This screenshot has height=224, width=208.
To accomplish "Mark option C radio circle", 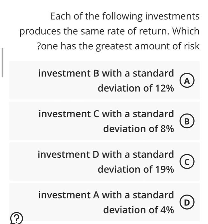I will (188, 162).
